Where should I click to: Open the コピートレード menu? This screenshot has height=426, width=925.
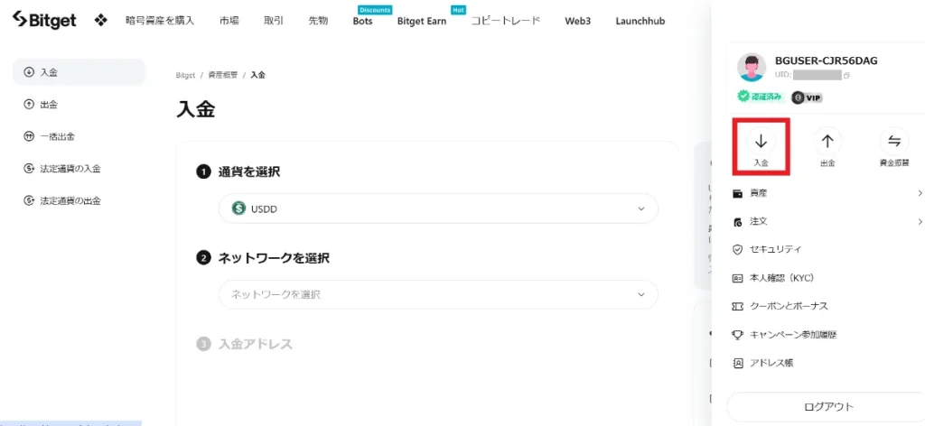(506, 21)
